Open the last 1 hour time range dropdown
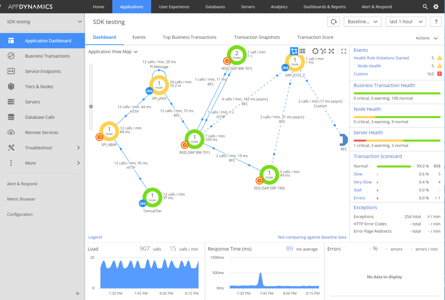Viewport: 445px width, 300px height. click(406, 21)
